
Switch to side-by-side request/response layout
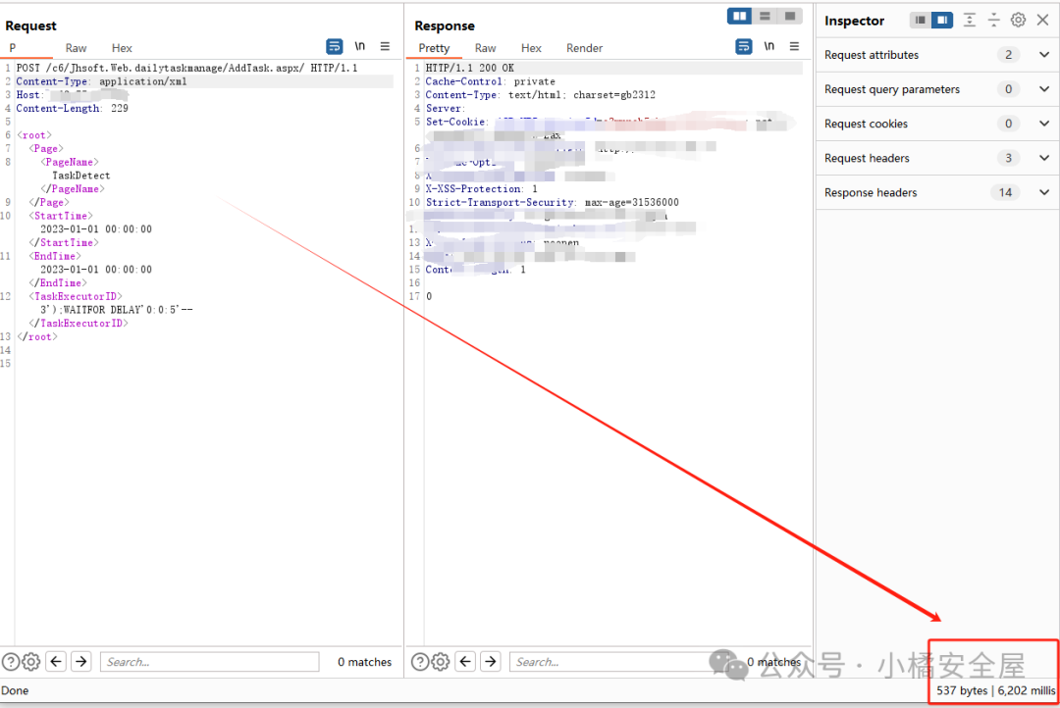pyautogui.click(x=739, y=16)
